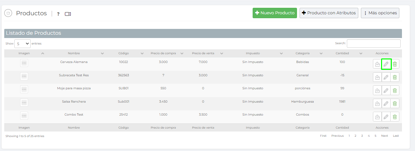The image size is (415, 151).
Task: Go to Next page
Action: (x=385, y=136)
